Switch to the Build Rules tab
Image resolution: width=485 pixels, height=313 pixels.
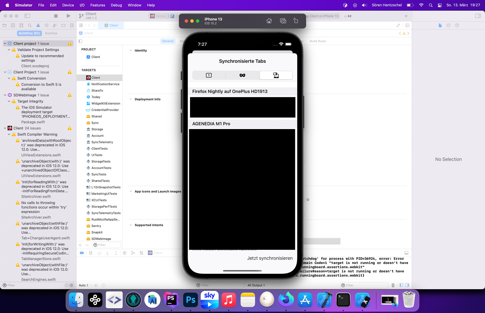(x=318, y=41)
